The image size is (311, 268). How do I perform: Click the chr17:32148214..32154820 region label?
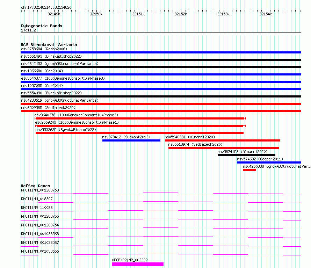pos(46,7)
